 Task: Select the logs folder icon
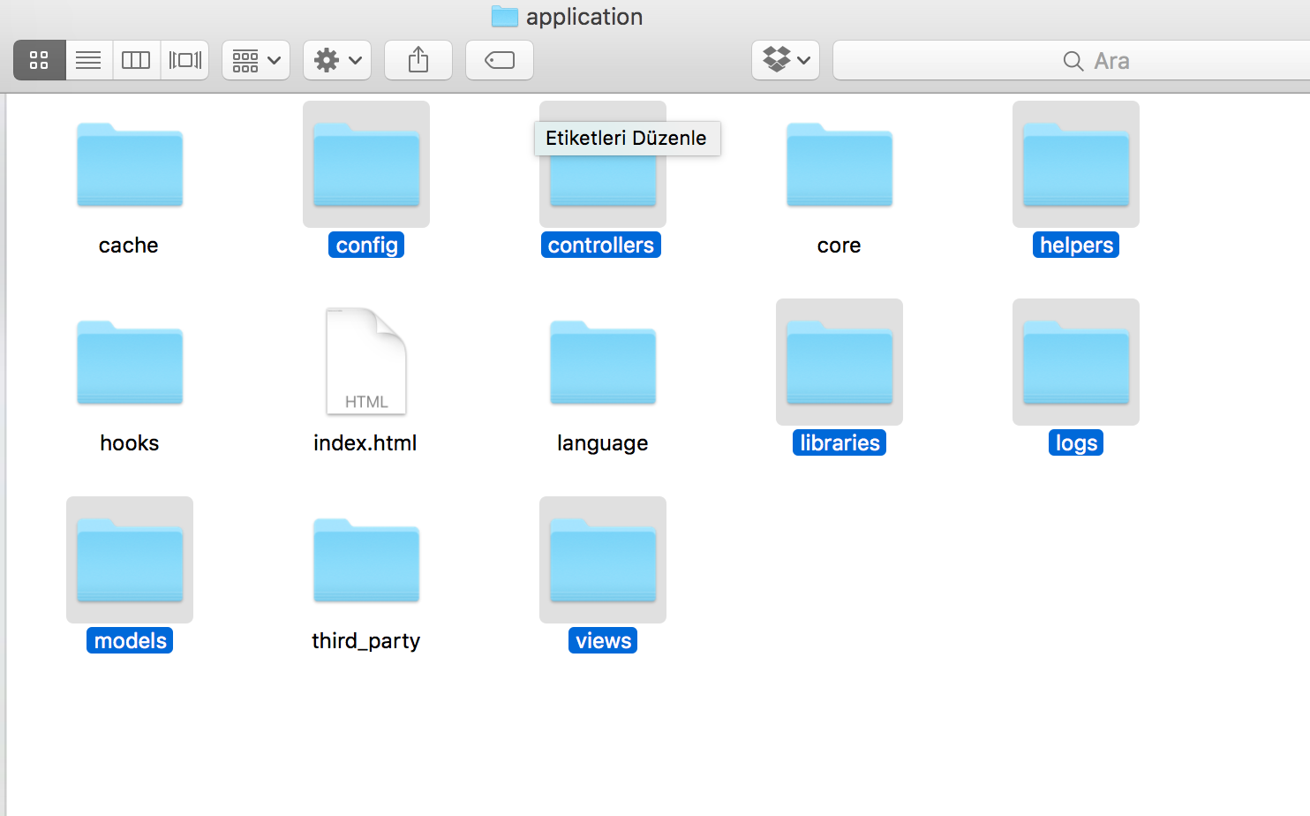coord(1076,363)
